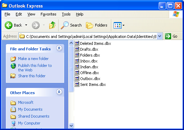184x130 pixels.
Task: Select the Sent Items.dbx file icon
Action: point(77,84)
